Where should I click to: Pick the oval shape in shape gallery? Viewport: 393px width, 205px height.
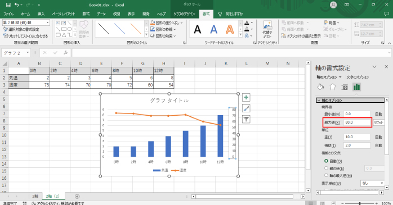coord(70,29)
